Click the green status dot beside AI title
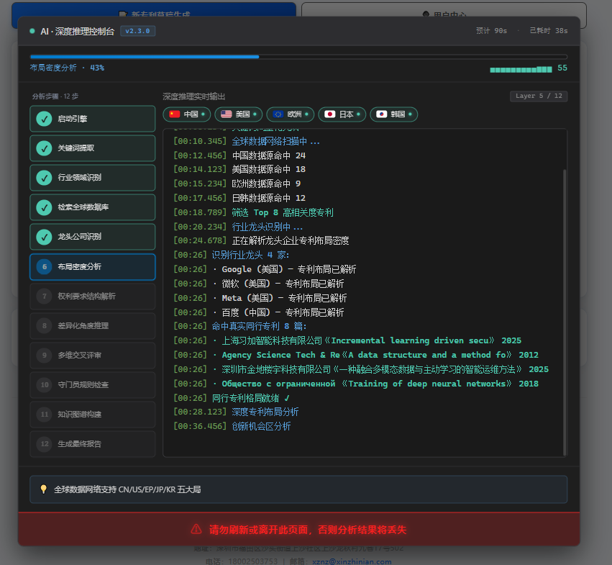The height and width of the screenshot is (565, 612). point(32,31)
